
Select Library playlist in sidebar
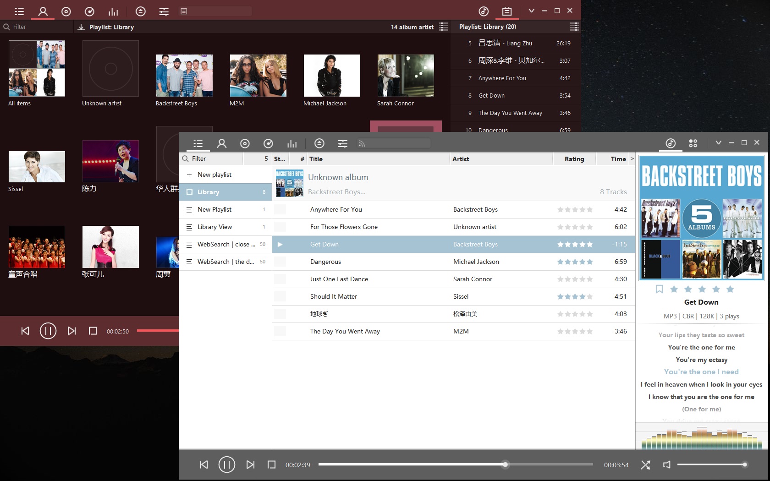[225, 192]
